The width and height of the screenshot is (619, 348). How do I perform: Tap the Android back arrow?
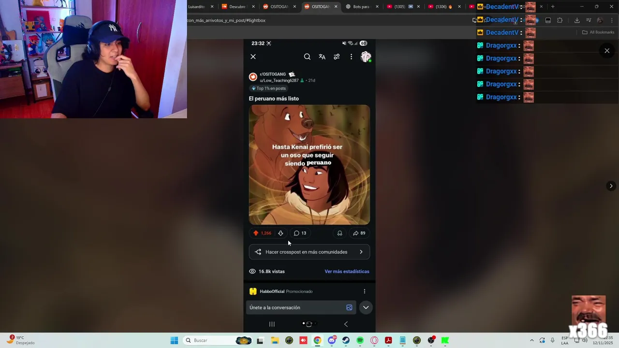click(x=346, y=324)
